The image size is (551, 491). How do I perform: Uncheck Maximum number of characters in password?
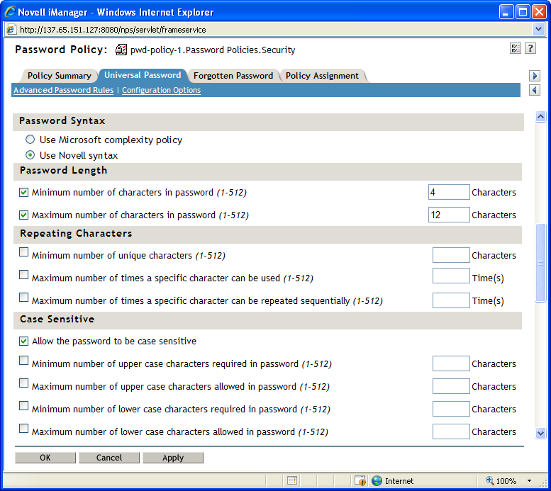coord(23,215)
